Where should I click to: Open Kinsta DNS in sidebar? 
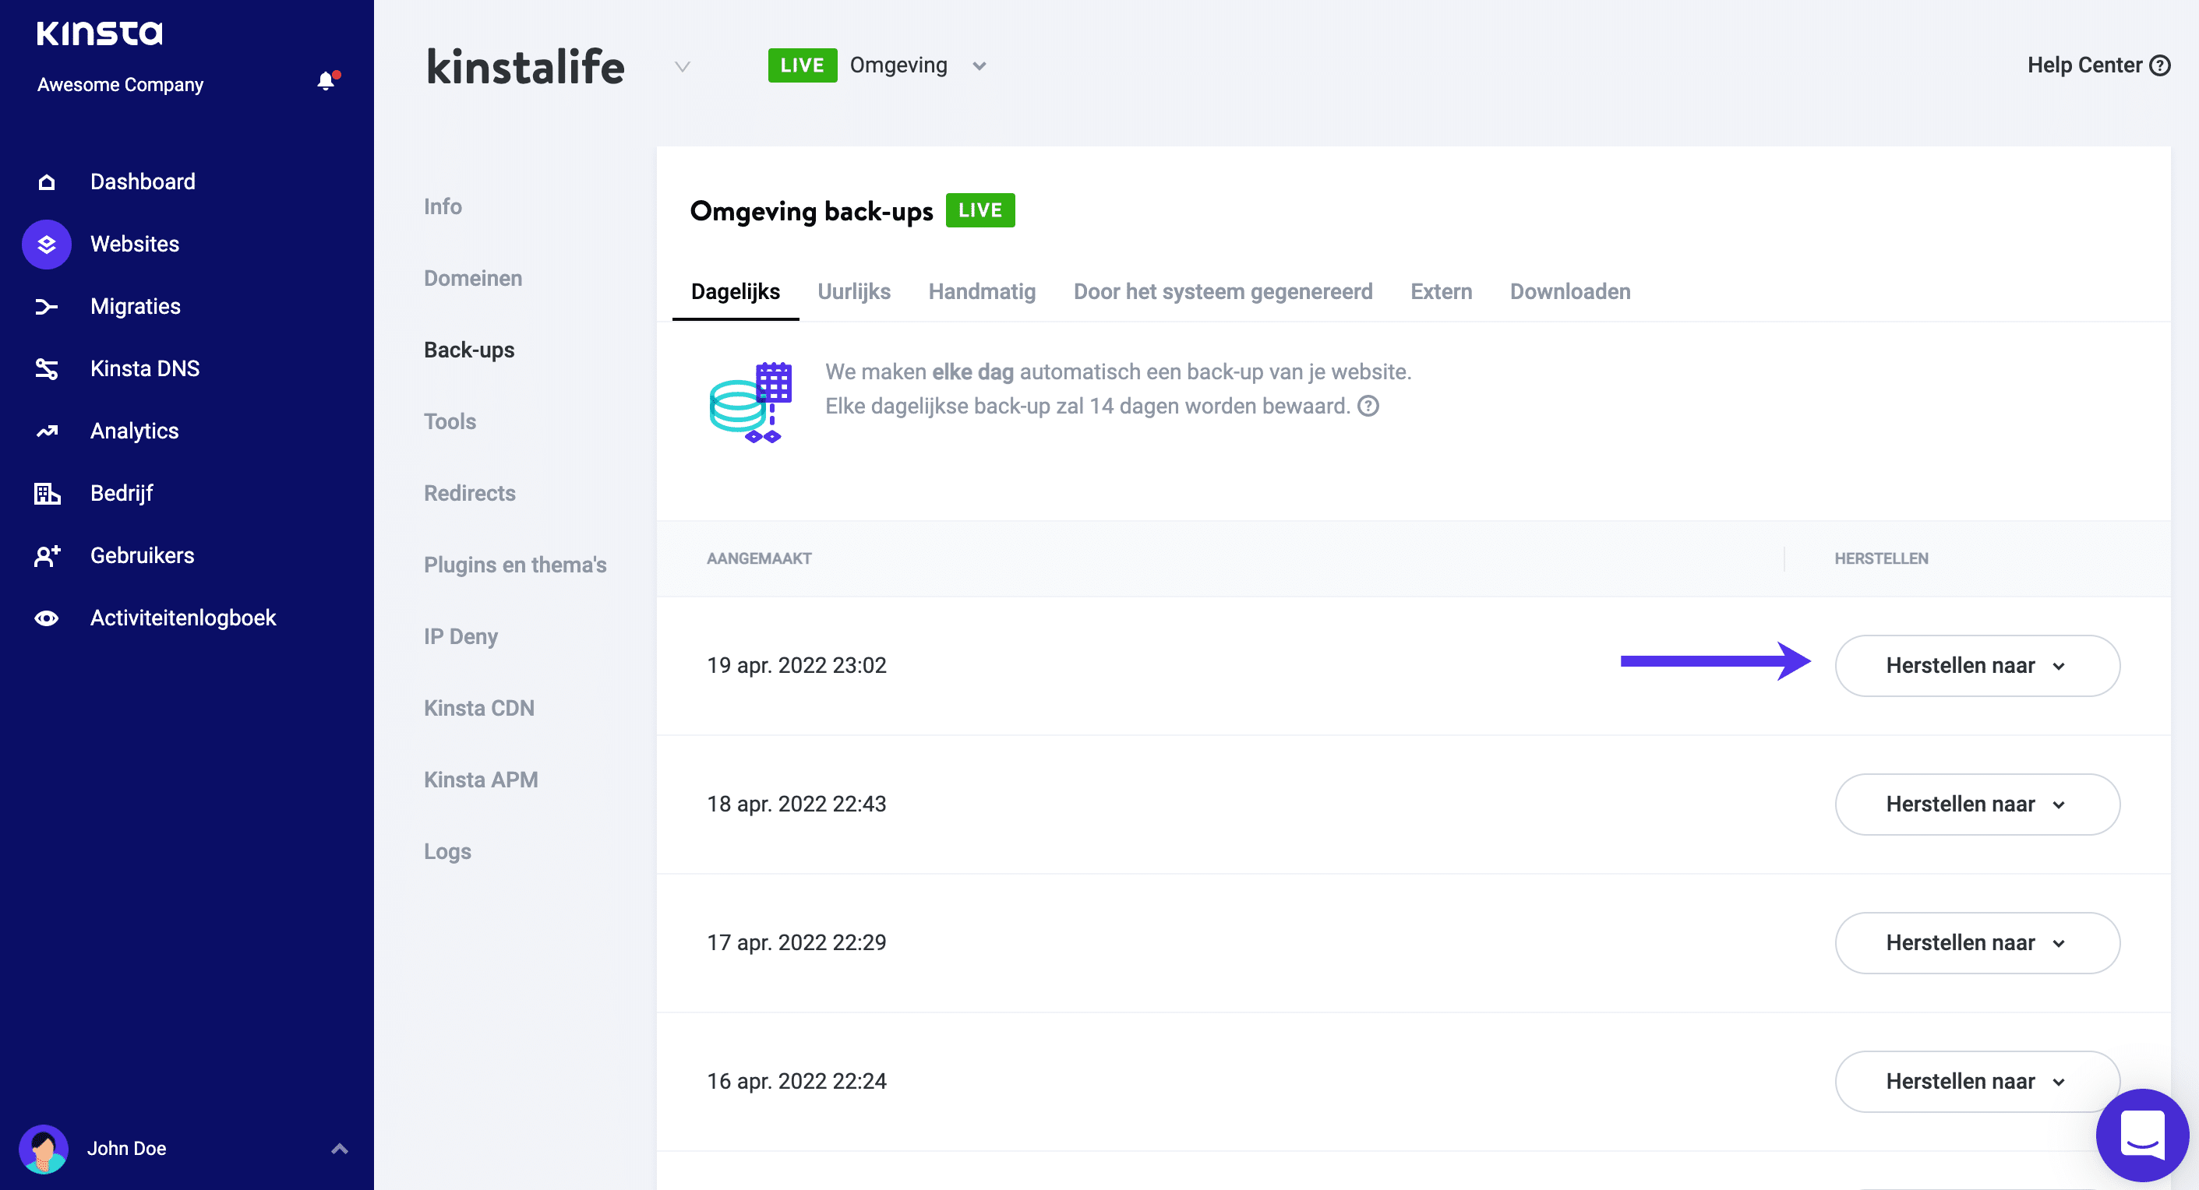tap(145, 368)
